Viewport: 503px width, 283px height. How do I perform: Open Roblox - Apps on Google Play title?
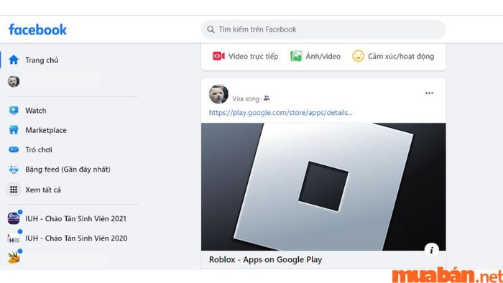click(265, 259)
